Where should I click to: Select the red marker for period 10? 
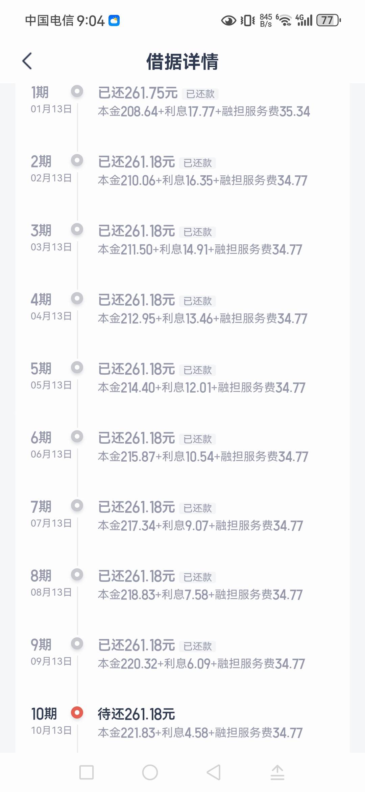[x=77, y=713]
